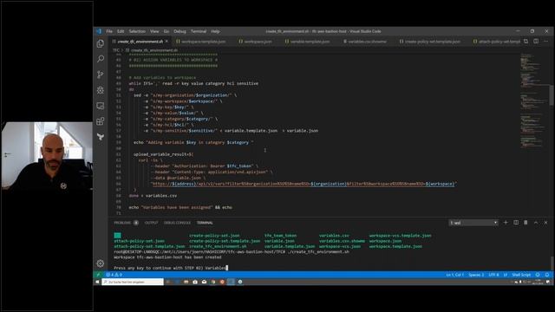555x312 pixels.
Task: Open the camera icon in Windows taskbar
Action: pos(195,282)
